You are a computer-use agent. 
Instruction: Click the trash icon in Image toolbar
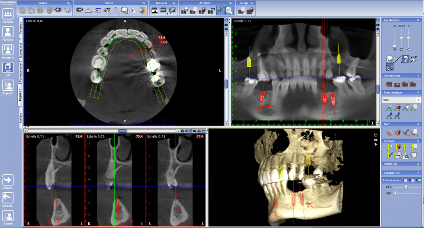[251, 10]
